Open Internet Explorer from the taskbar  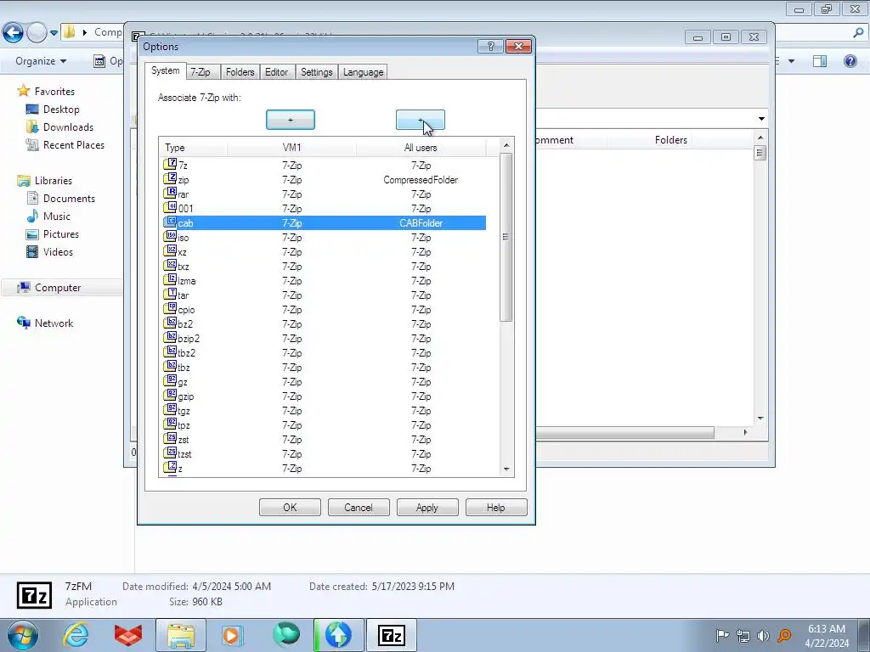point(76,635)
